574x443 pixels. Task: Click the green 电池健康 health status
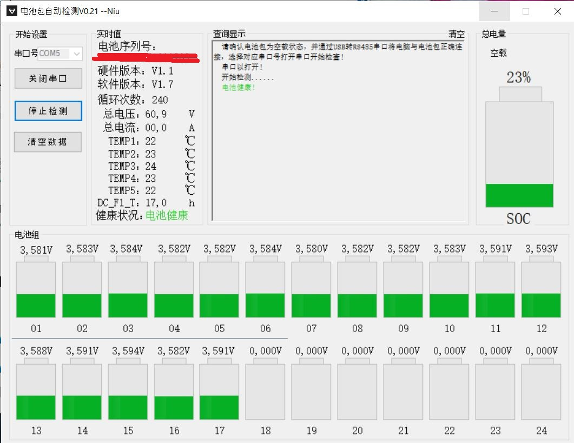(167, 215)
